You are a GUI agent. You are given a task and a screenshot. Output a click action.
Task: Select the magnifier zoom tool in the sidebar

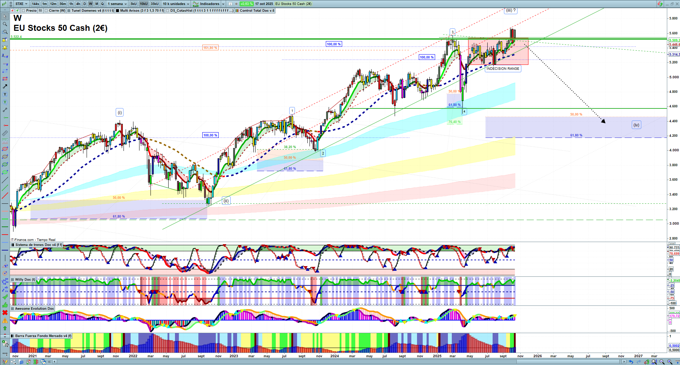pyautogui.click(x=5, y=24)
